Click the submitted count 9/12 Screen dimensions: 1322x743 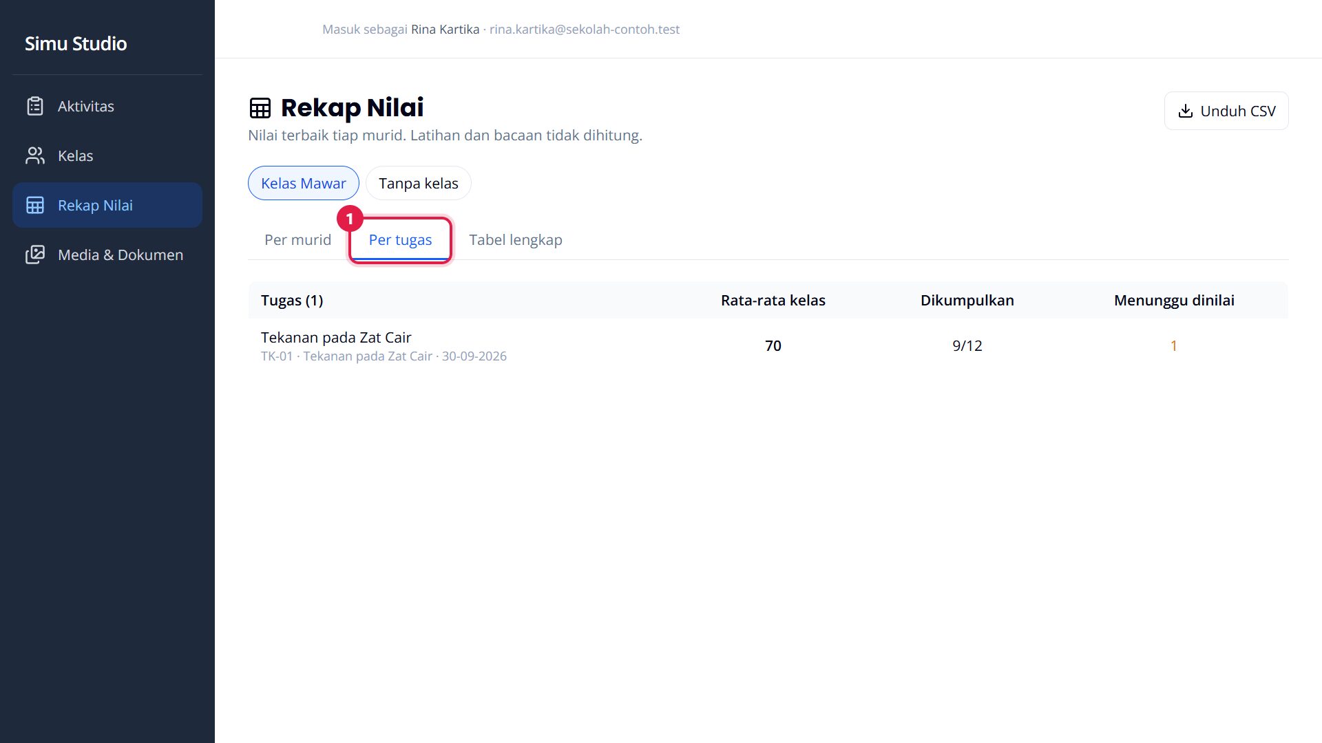(967, 345)
